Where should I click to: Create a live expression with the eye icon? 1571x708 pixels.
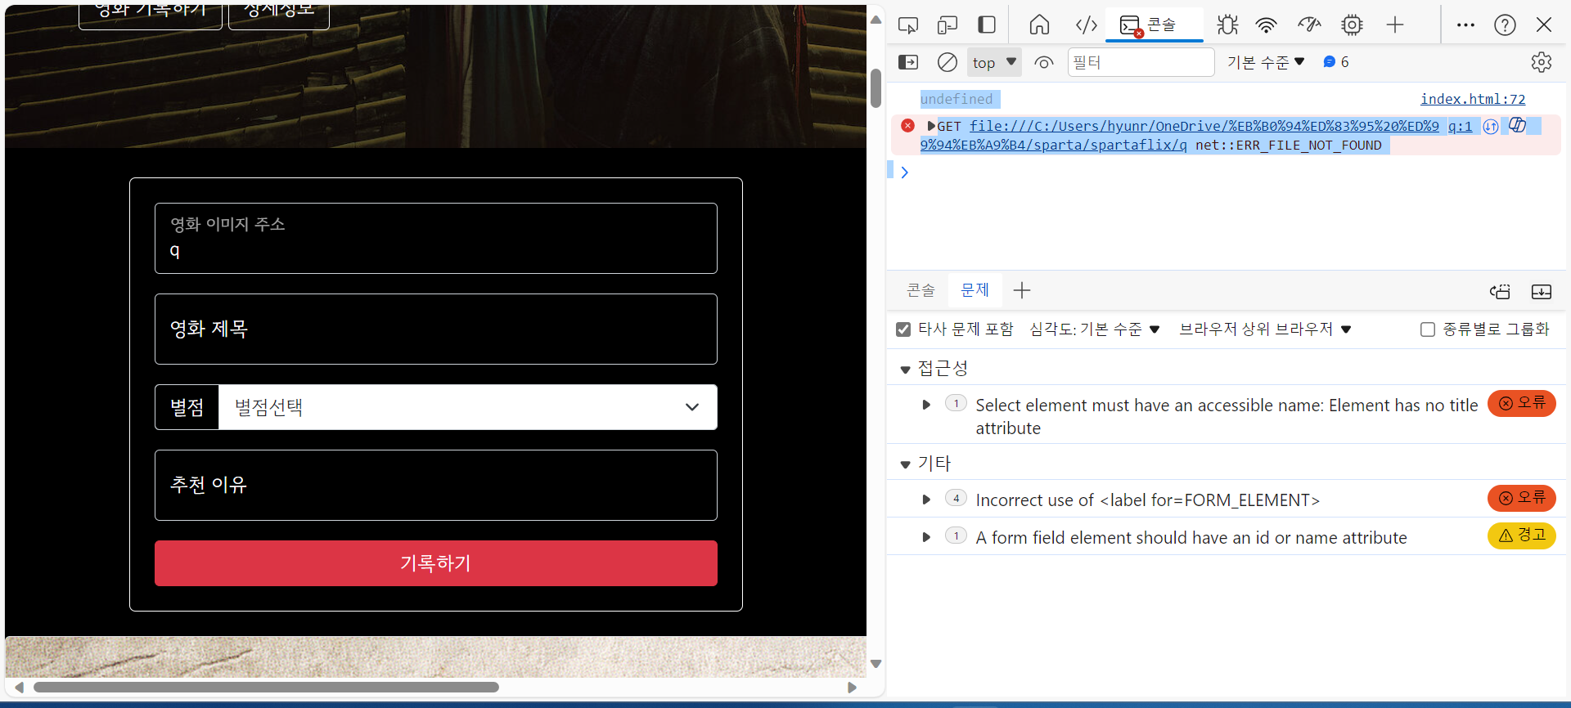pos(1043,62)
